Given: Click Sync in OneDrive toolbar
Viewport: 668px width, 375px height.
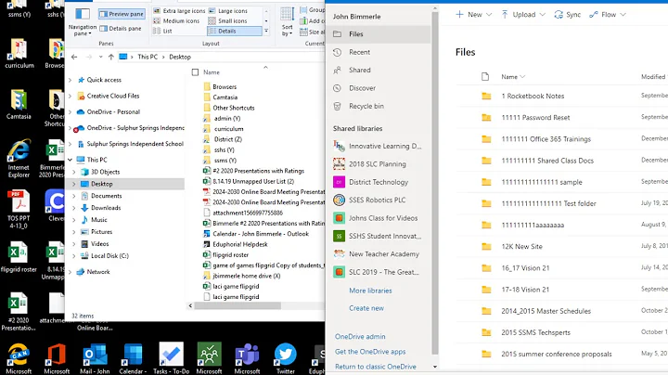Looking at the screenshot, I should coord(568,15).
